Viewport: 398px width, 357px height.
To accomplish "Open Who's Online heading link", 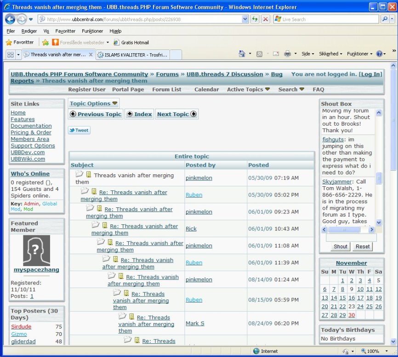I will [30, 173].
